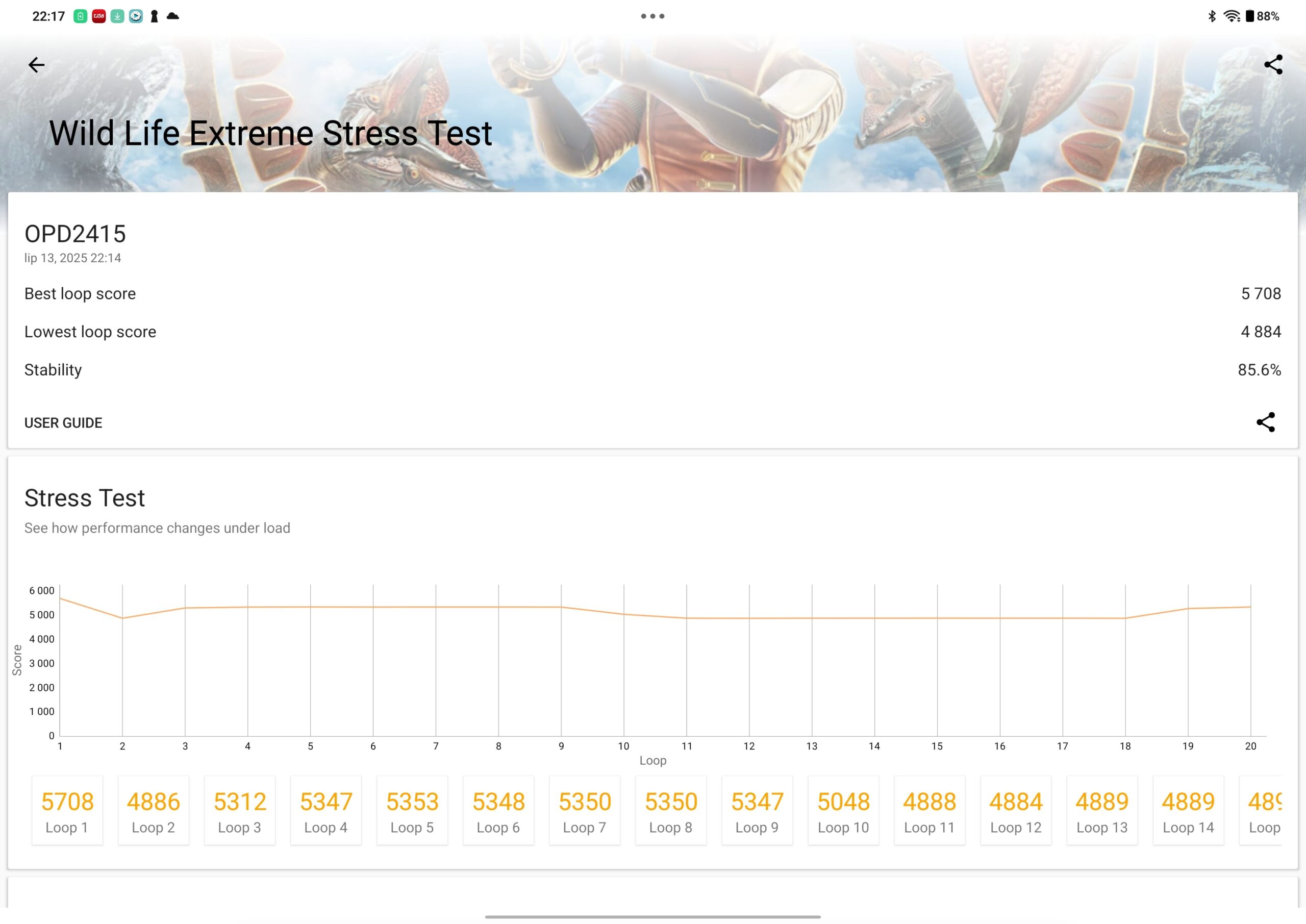The height and width of the screenshot is (924, 1306).
Task: Select the Loop 10 score card 5048
Action: [x=844, y=810]
